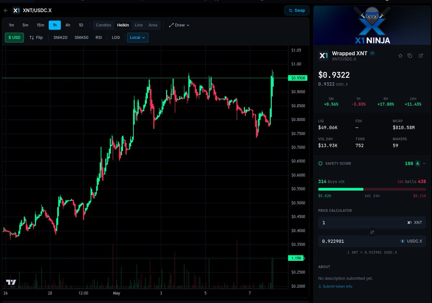Click the USDC.X coin icon in calculator
The height and width of the screenshot is (303, 432).
point(402,241)
